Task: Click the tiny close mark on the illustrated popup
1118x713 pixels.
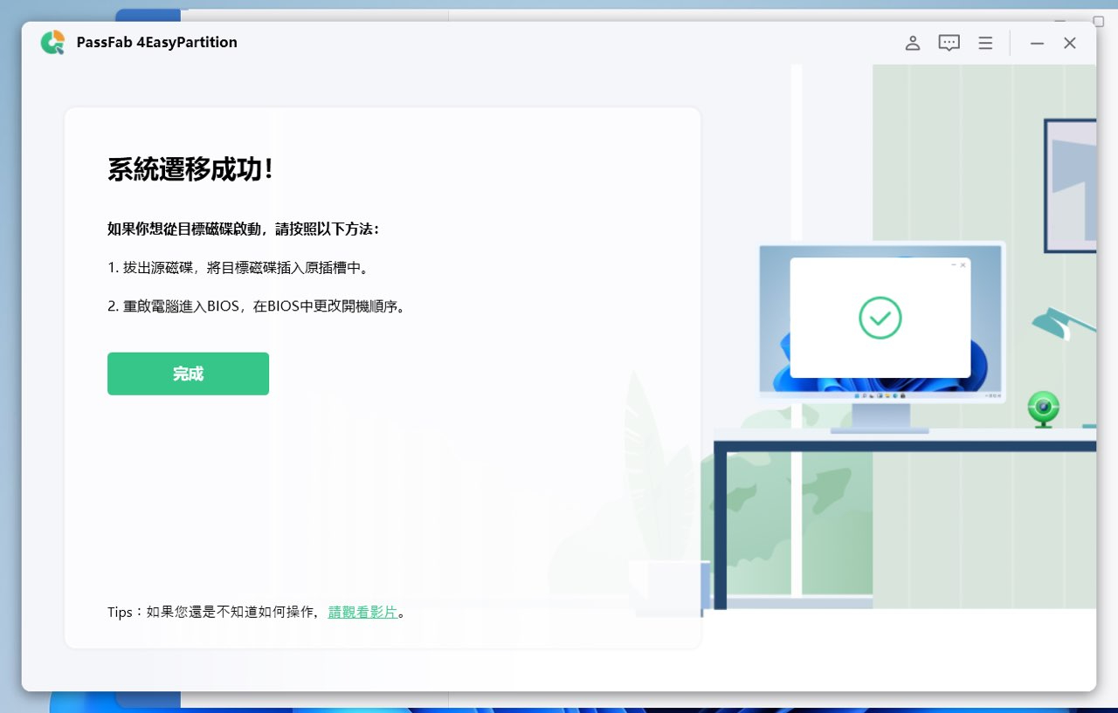Action: click(x=963, y=264)
